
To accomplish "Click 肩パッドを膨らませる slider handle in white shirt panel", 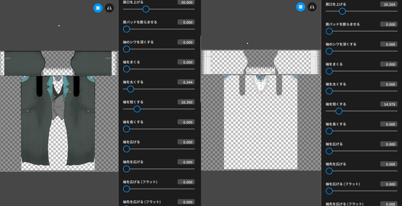I will tap(329, 31).
